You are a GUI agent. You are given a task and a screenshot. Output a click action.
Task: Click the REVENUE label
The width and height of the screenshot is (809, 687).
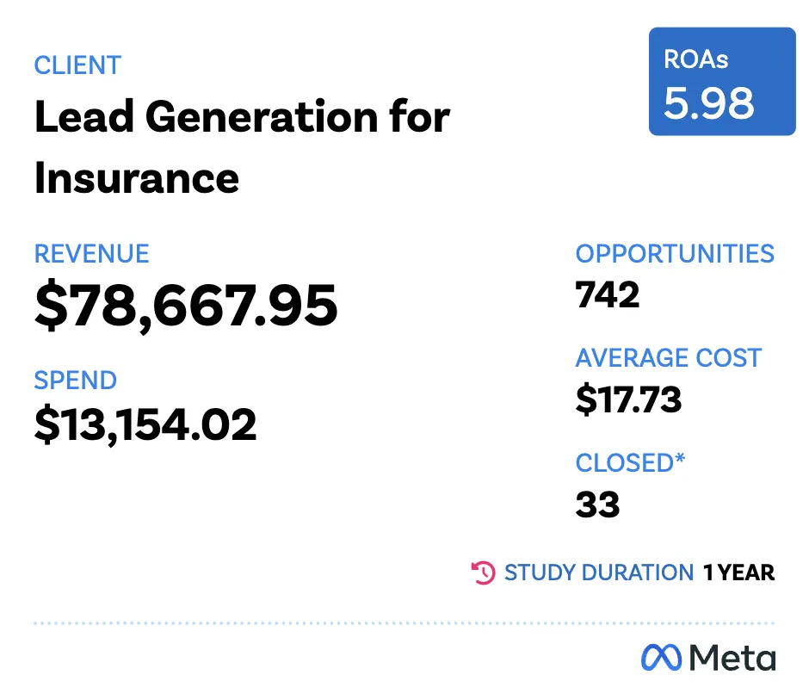[x=91, y=254]
